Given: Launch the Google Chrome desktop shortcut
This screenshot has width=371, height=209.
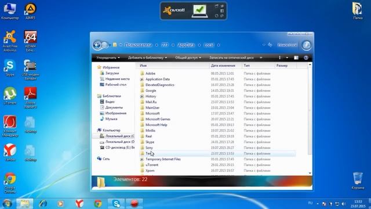Looking at the screenshot, I should [10, 183].
